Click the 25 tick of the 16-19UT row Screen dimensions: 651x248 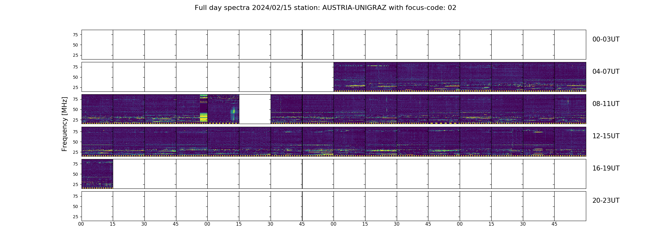[75, 184]
